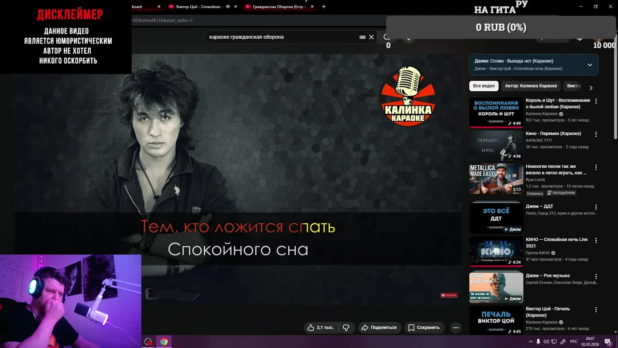
Task: Open the notification center icon
Action: pos(608,342)
